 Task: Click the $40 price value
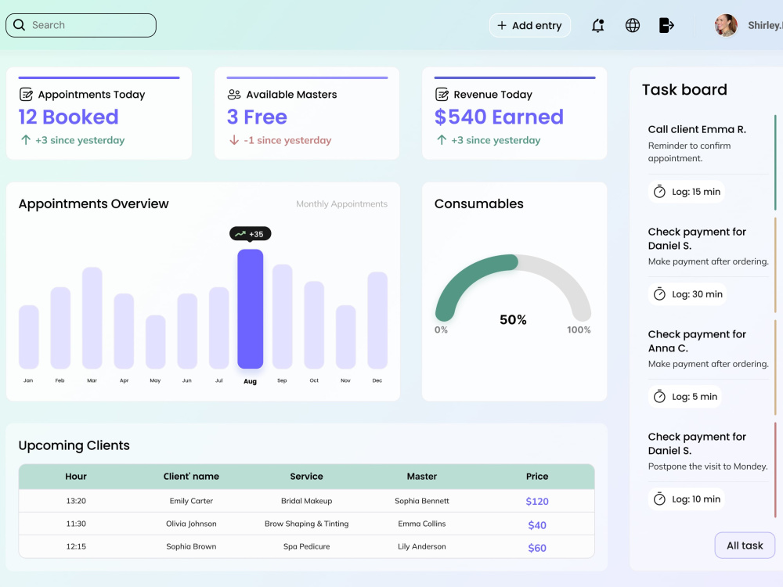[x=537, y=524]
